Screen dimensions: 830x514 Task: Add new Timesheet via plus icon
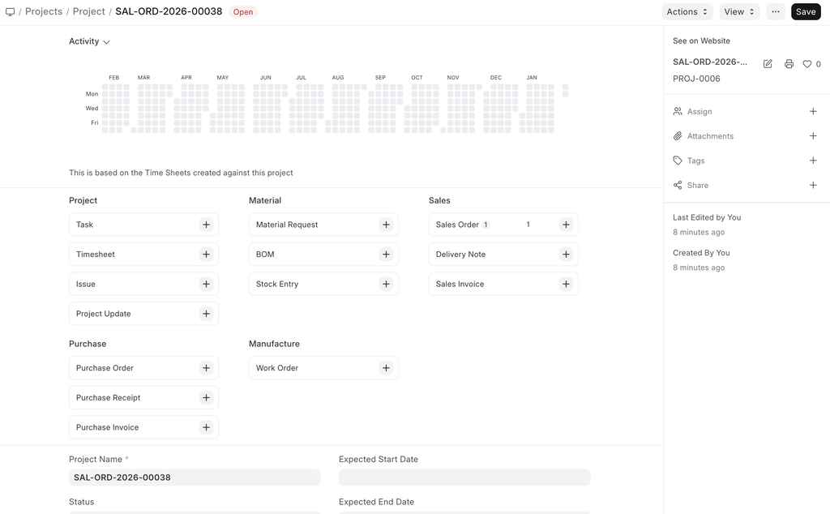click(206, 255)
